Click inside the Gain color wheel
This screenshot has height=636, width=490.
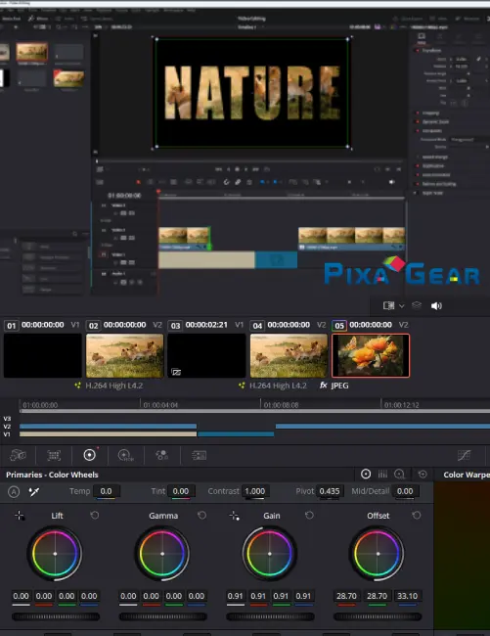270,554
